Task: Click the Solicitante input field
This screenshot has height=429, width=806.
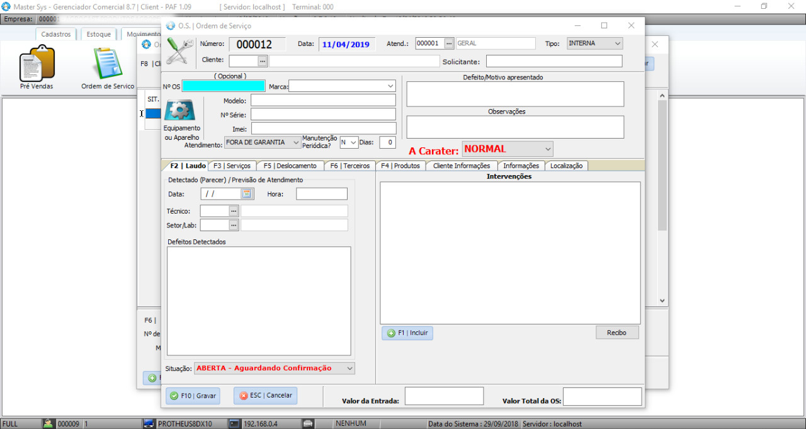Action: [554, 61]
